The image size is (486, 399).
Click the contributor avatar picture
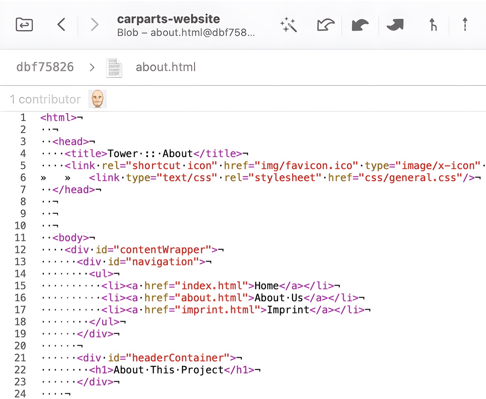point(98,99)
